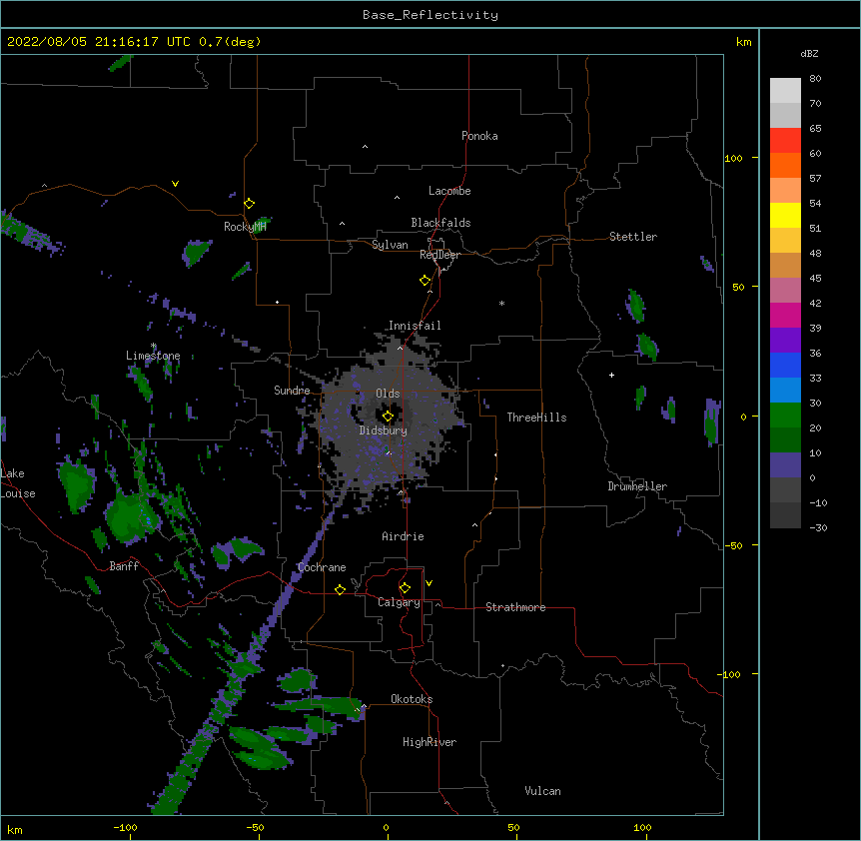The height and width of the screenshot is (841, 861).
Task: Click the red 65 dBZ legend swatch
Action: click(785, 141)
